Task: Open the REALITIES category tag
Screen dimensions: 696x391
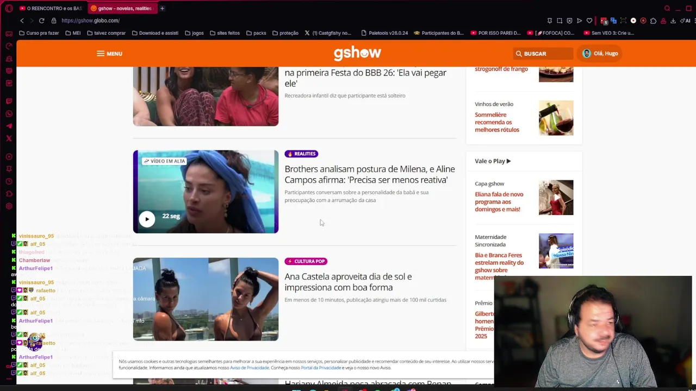Action: pos(301,154)
